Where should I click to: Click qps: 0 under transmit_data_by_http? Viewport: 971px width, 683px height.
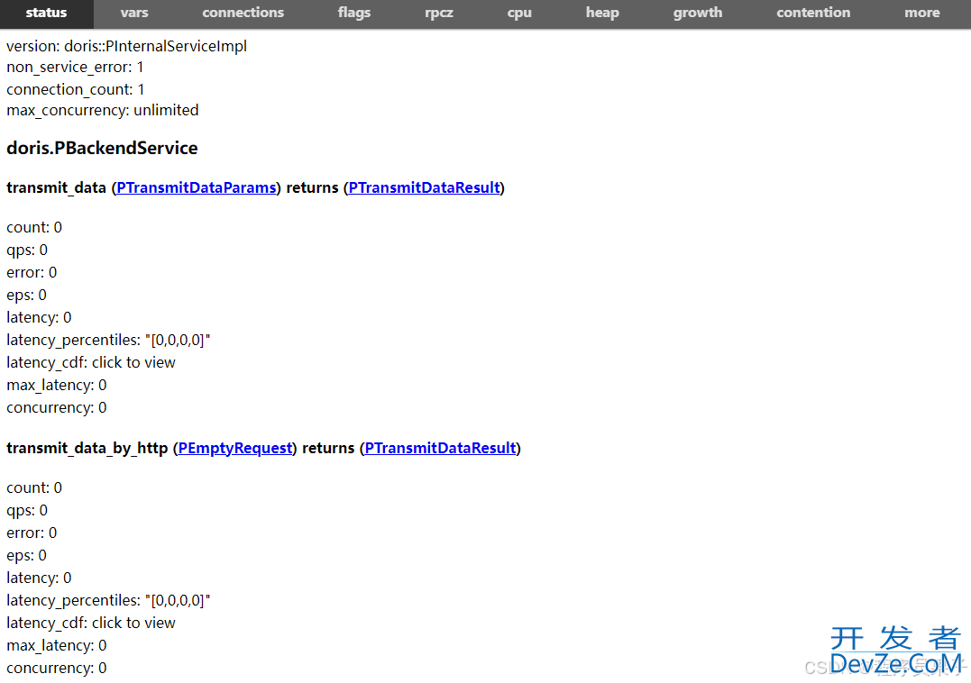click(x=27, y=511)
